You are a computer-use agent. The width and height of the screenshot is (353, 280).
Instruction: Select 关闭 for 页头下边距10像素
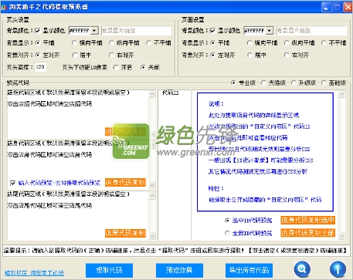point(143,67)
